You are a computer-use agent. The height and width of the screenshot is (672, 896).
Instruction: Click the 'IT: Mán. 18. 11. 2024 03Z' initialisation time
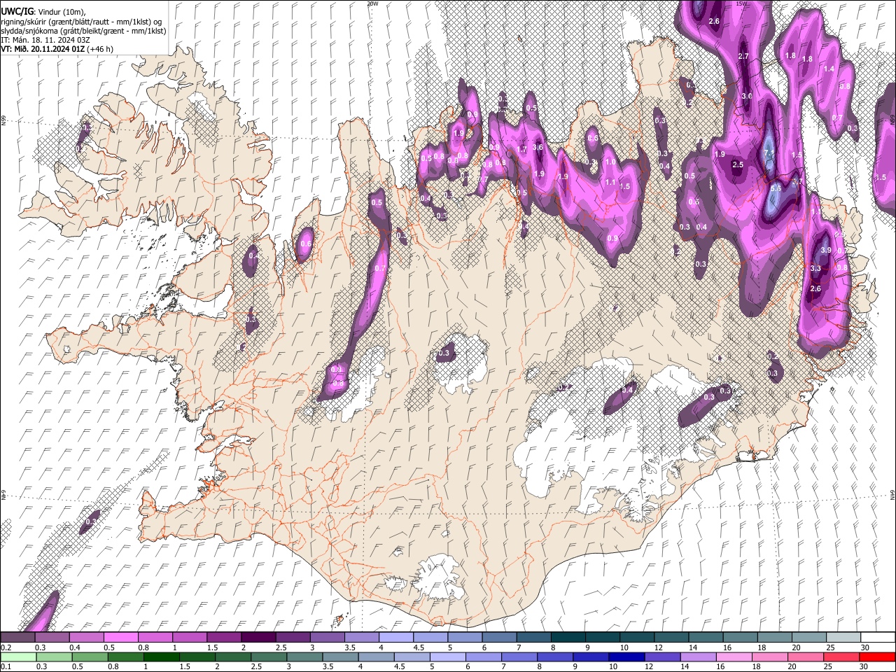47,40
